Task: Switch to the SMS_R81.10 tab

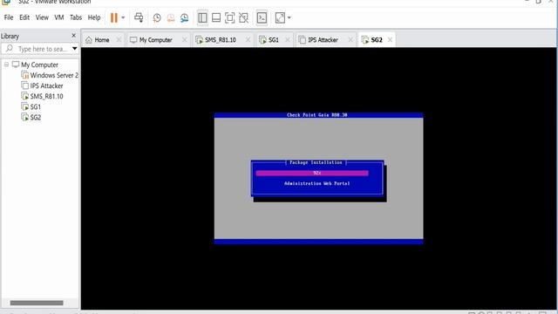Action: tap(216, 40)
